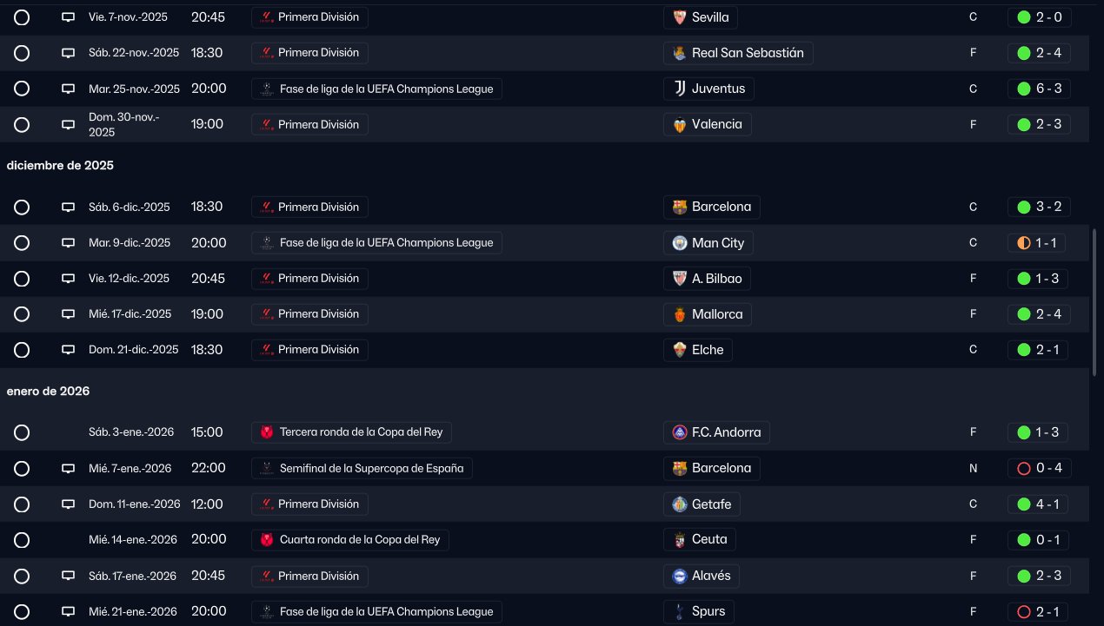Screen dimensions: 1104x626
Task: Click the Copa del Rey icon on Ceuta row
Action: click(x=267, y=540)
